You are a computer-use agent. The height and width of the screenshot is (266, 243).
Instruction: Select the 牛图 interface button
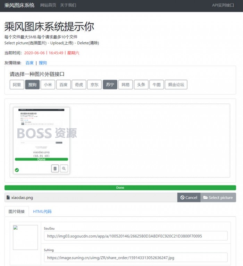click(x=157, y=85)
